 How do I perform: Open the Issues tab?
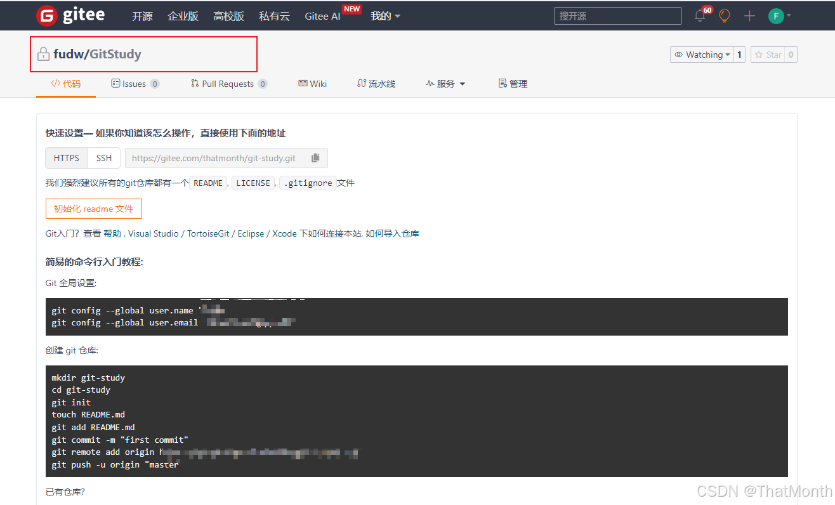click(x=135, y=84)
